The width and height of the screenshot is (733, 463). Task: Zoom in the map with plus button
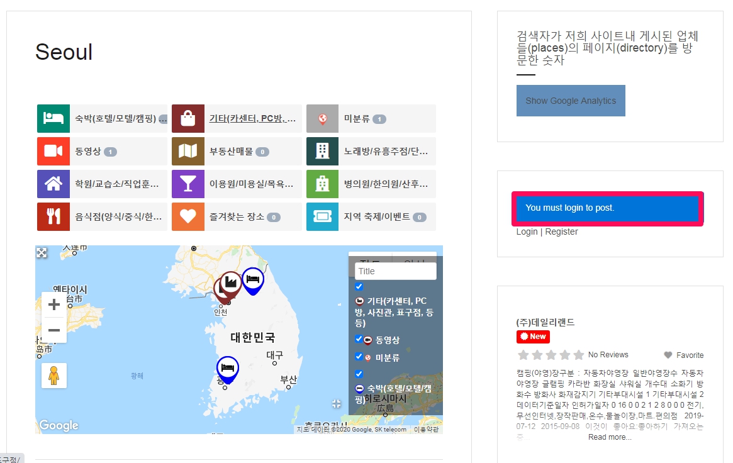click(x=53, y=304)
